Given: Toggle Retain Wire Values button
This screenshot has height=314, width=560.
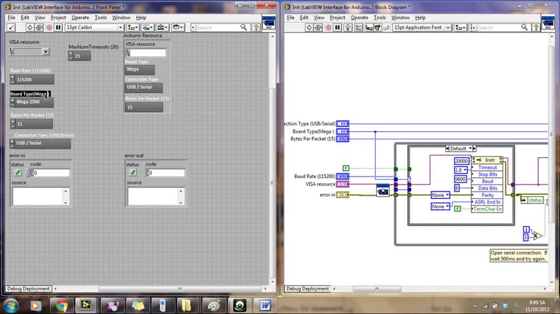Looking at the screenshot, I should click(x=358, y=27).
